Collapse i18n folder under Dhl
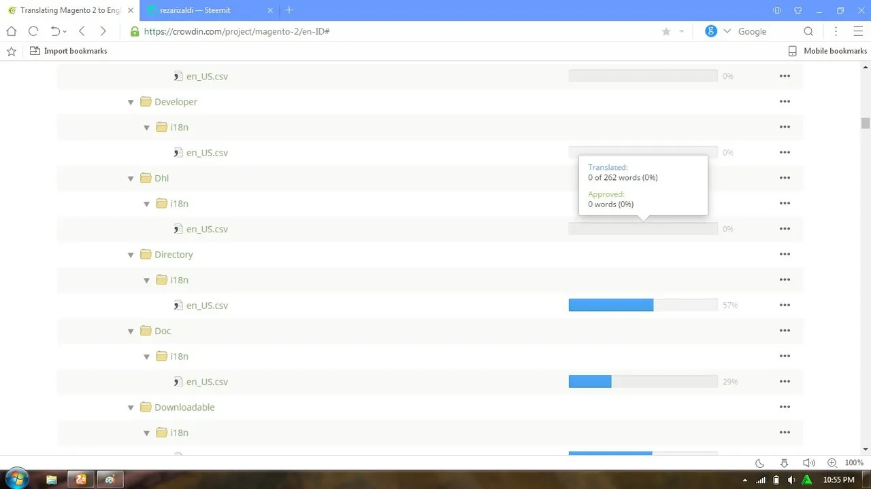The image size is (871, 489). [146, 204]
